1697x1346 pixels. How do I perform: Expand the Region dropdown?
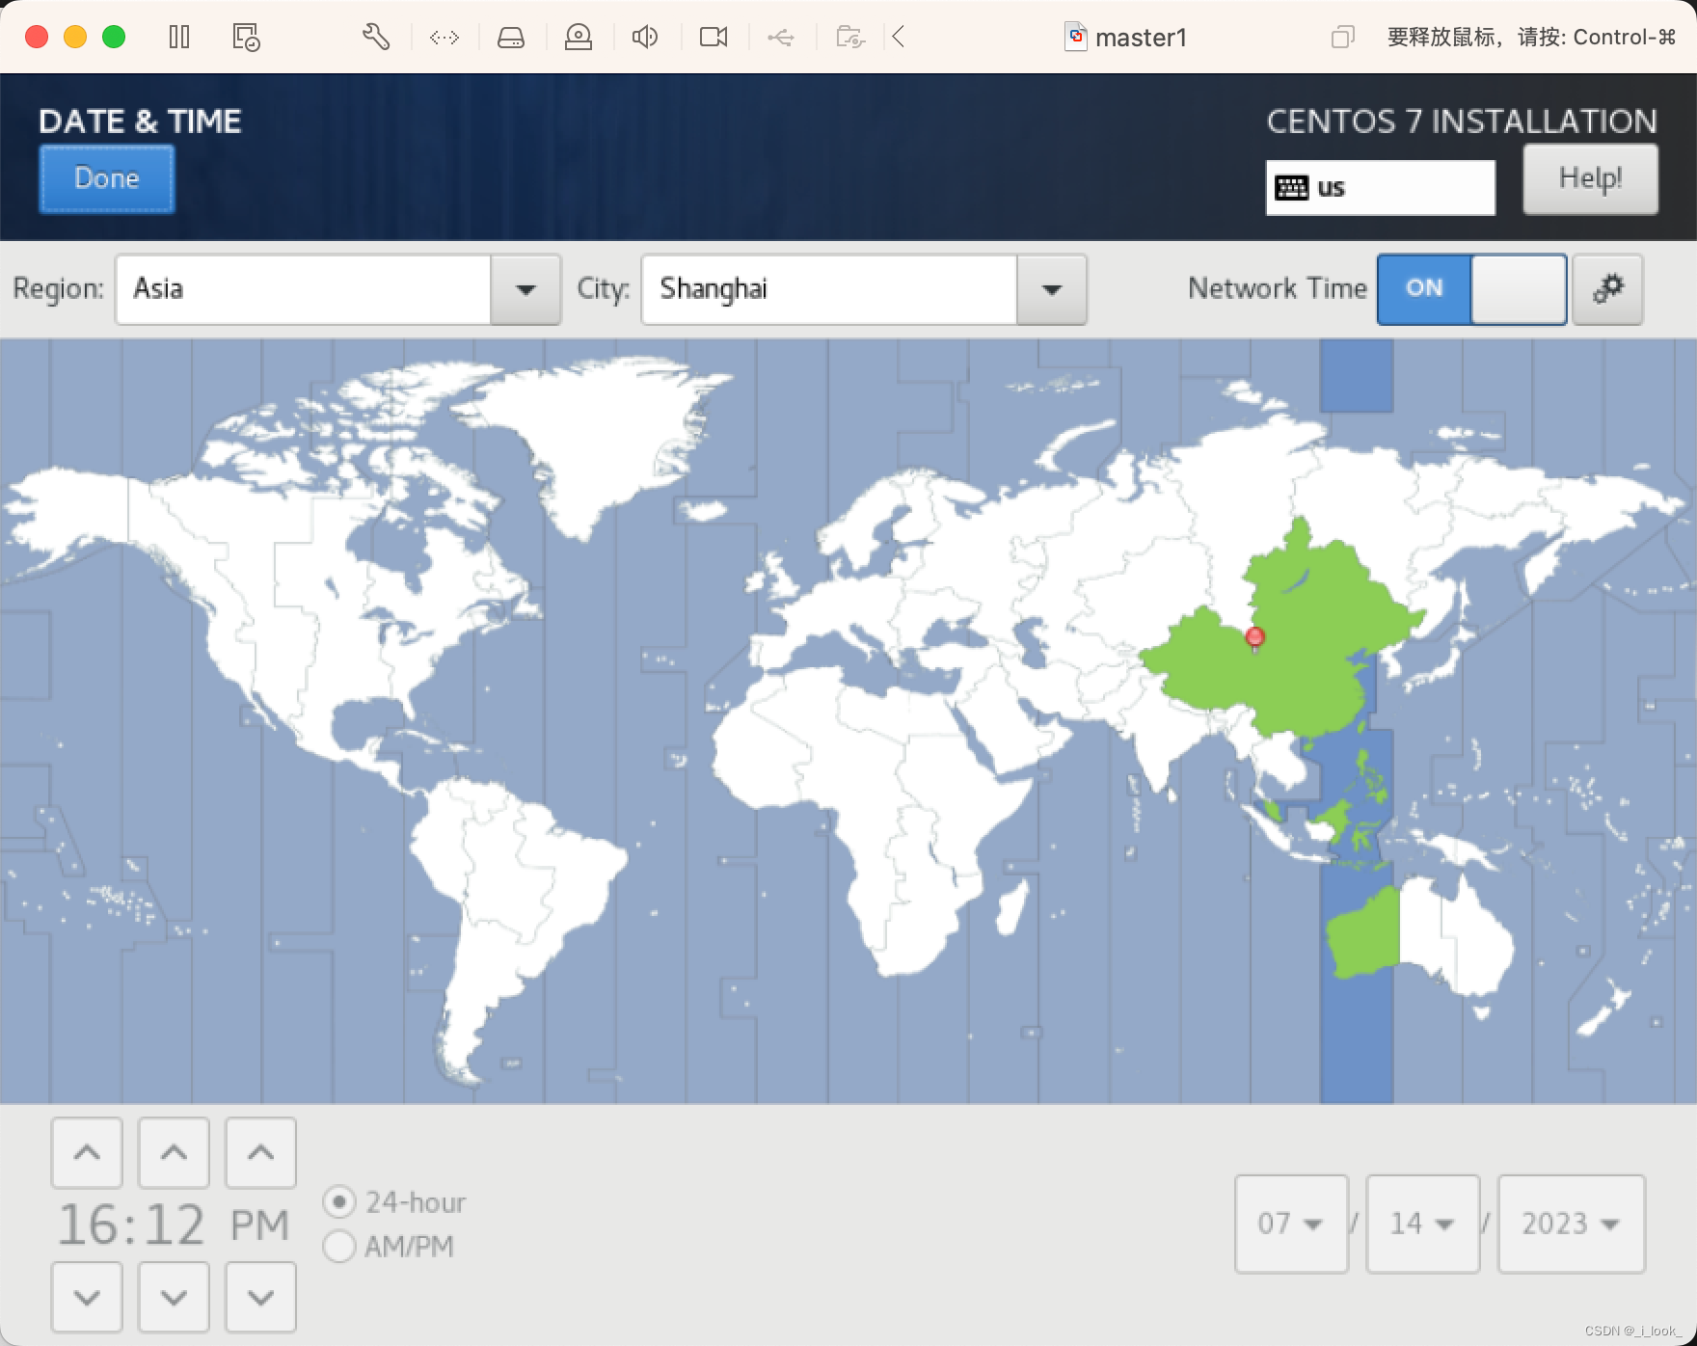525,289
